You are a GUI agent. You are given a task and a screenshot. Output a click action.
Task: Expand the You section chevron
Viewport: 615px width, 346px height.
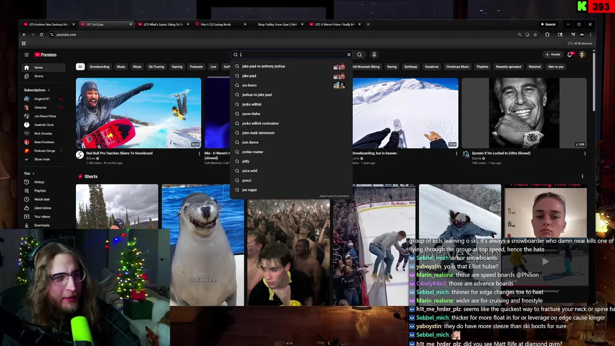point(33,173)
